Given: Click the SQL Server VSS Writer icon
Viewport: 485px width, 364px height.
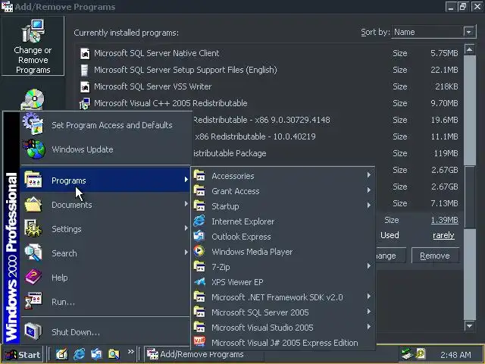Looking at the screenshot, I should click(85, 86).
